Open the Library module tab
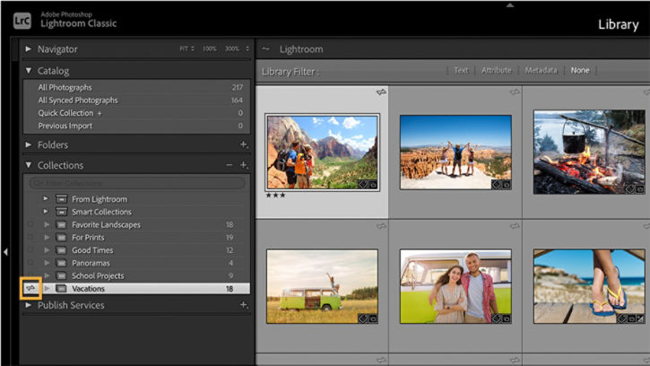Viewport: 650px width, 366px height. [x=618, y=24]
